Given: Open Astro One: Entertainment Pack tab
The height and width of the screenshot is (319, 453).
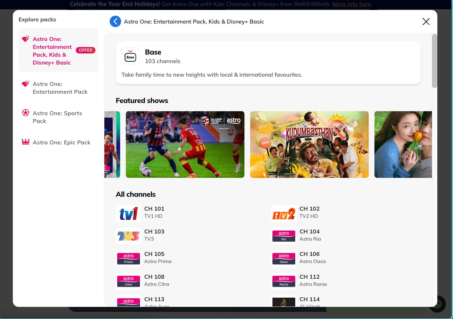Looking at the screenshot, I should 60,88.
